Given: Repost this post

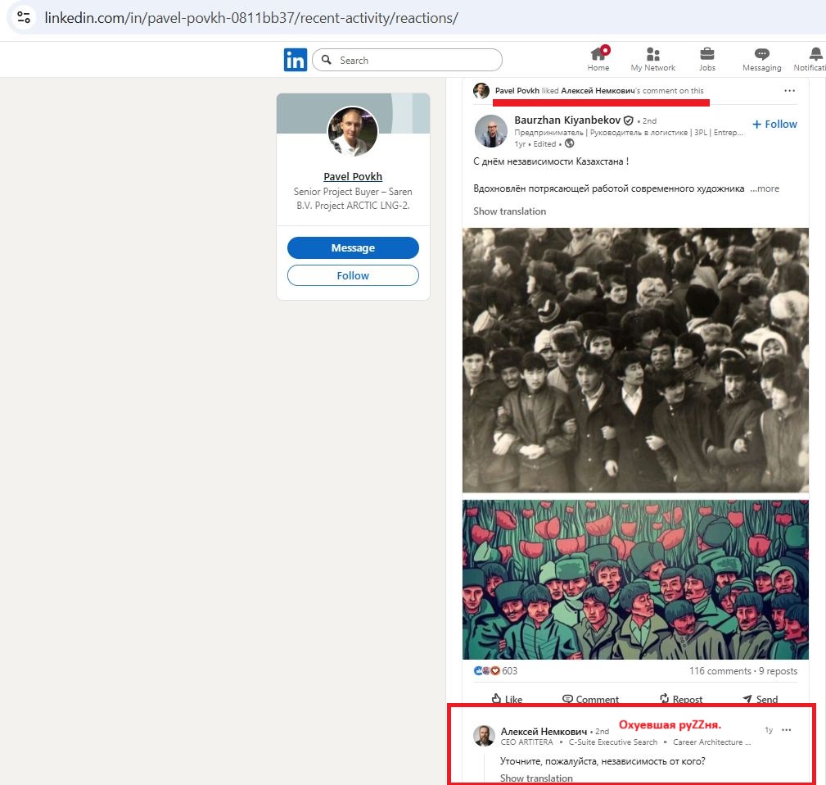Looking at the screenshot, I should tap(680, 698).
